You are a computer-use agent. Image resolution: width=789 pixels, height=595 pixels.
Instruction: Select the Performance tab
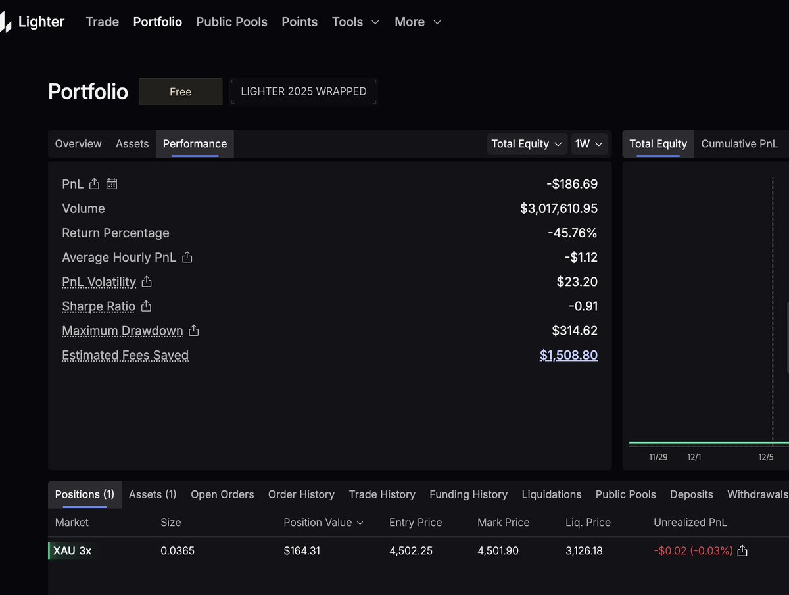click(x=195, y=144)
